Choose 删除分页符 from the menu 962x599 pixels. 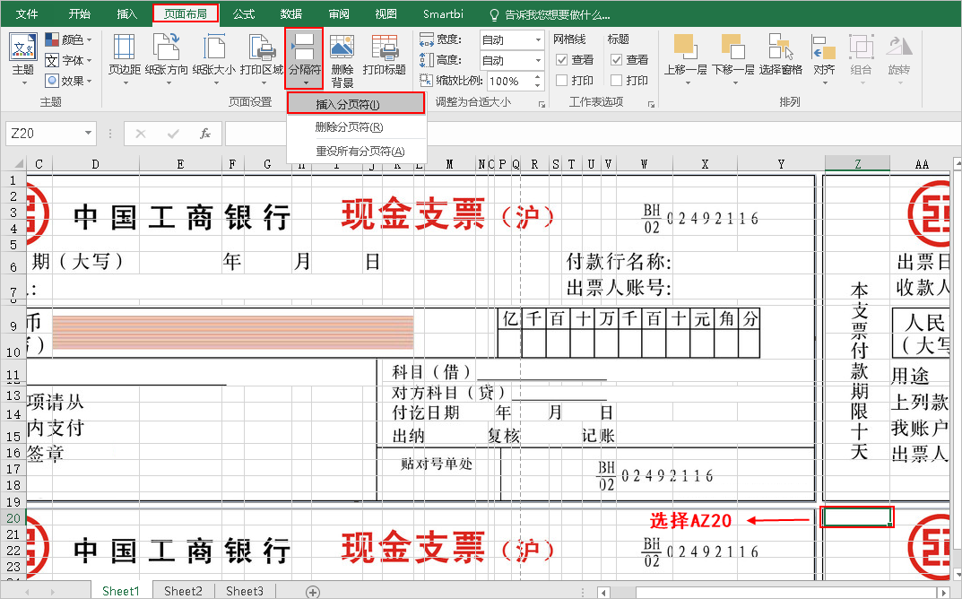356,127
